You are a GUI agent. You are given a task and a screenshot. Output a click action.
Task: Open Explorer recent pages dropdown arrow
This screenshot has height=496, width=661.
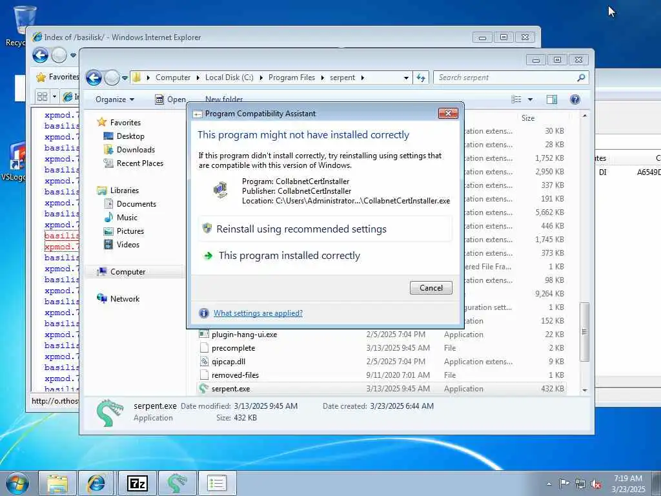point(125,78)
